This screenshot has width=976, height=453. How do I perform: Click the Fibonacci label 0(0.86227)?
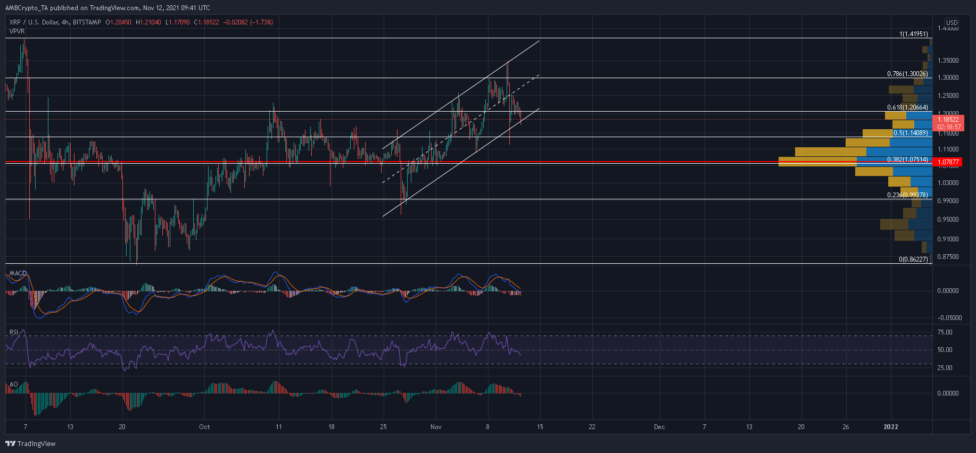click(x=914, y=259)
